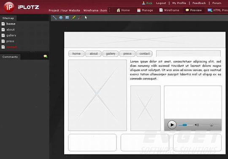Select the yellow pencil tool
This screenshot has height=159, width=228.
pos(73,18)
